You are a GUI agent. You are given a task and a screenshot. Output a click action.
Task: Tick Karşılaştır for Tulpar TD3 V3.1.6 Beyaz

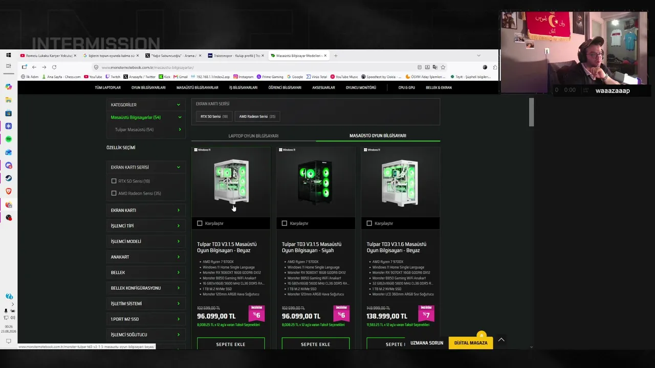pos(369,223)
